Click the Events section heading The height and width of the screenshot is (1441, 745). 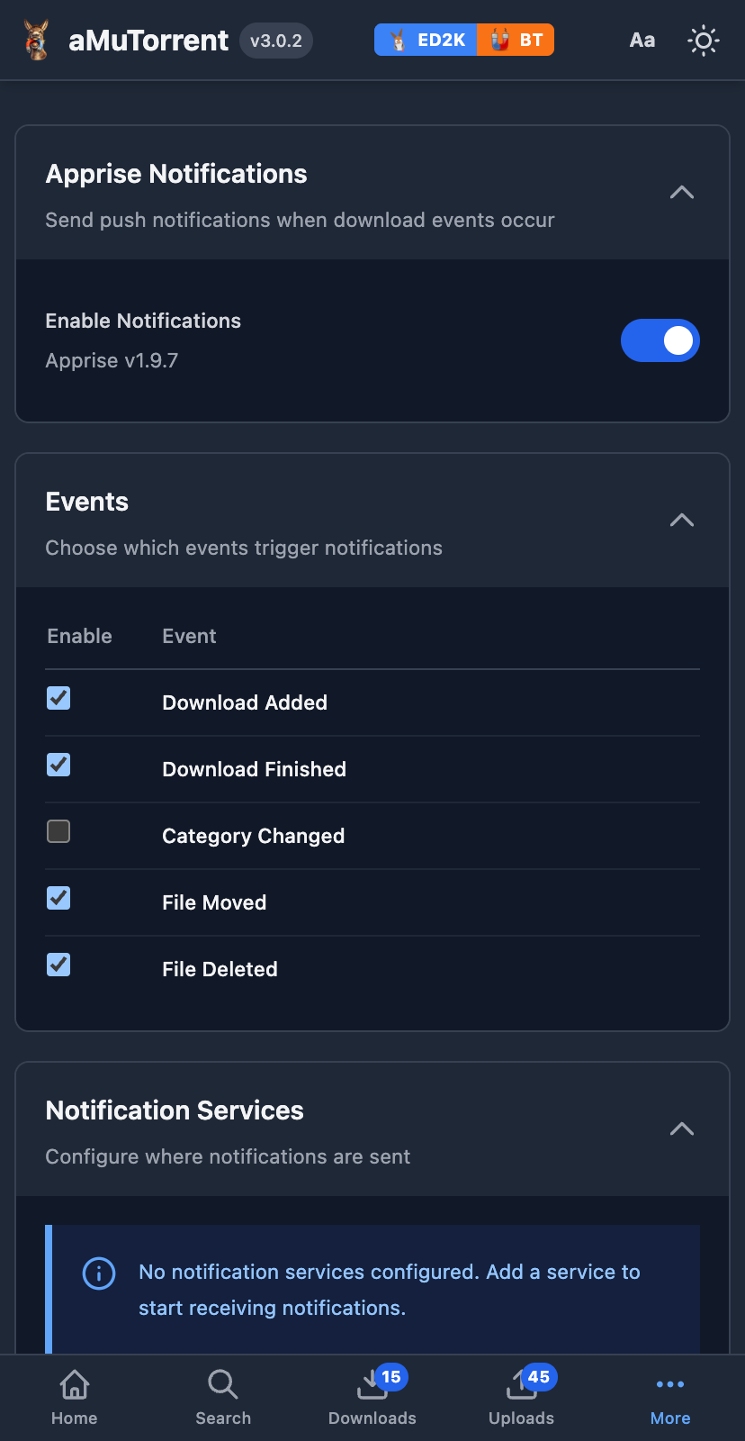(87, 502)
